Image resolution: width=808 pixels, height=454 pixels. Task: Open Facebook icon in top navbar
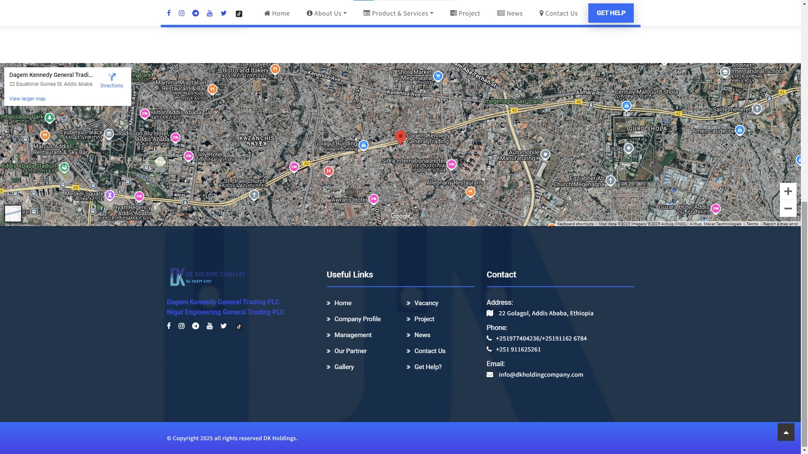tap(169, 13)
